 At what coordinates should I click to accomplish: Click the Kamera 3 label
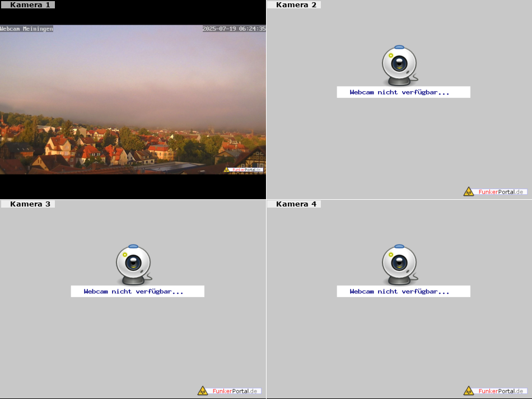pos(28,204)
